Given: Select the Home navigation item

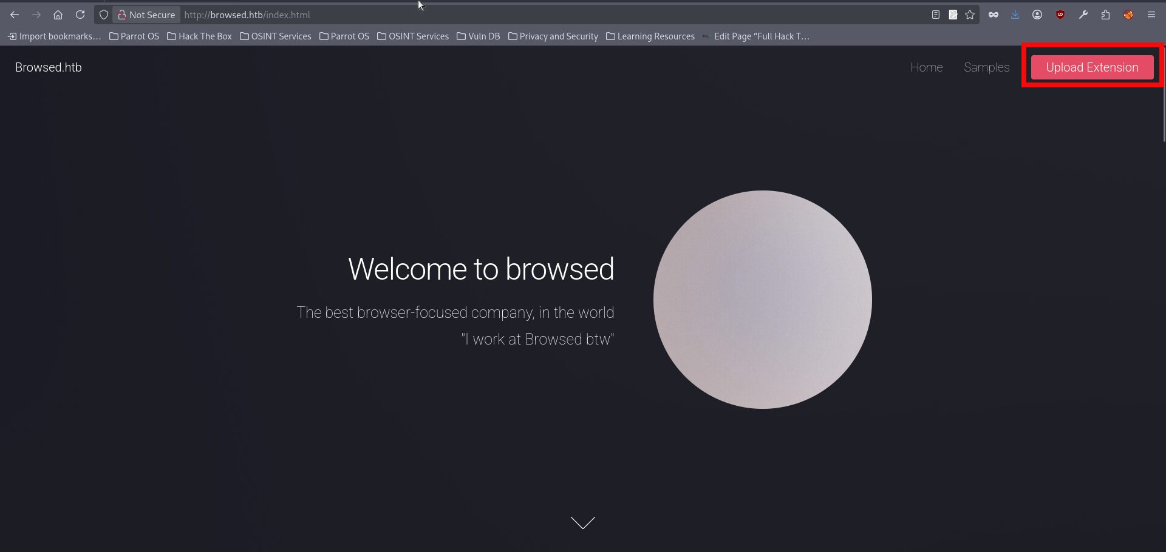Looking at the screenshot, I should coord(926,67).
